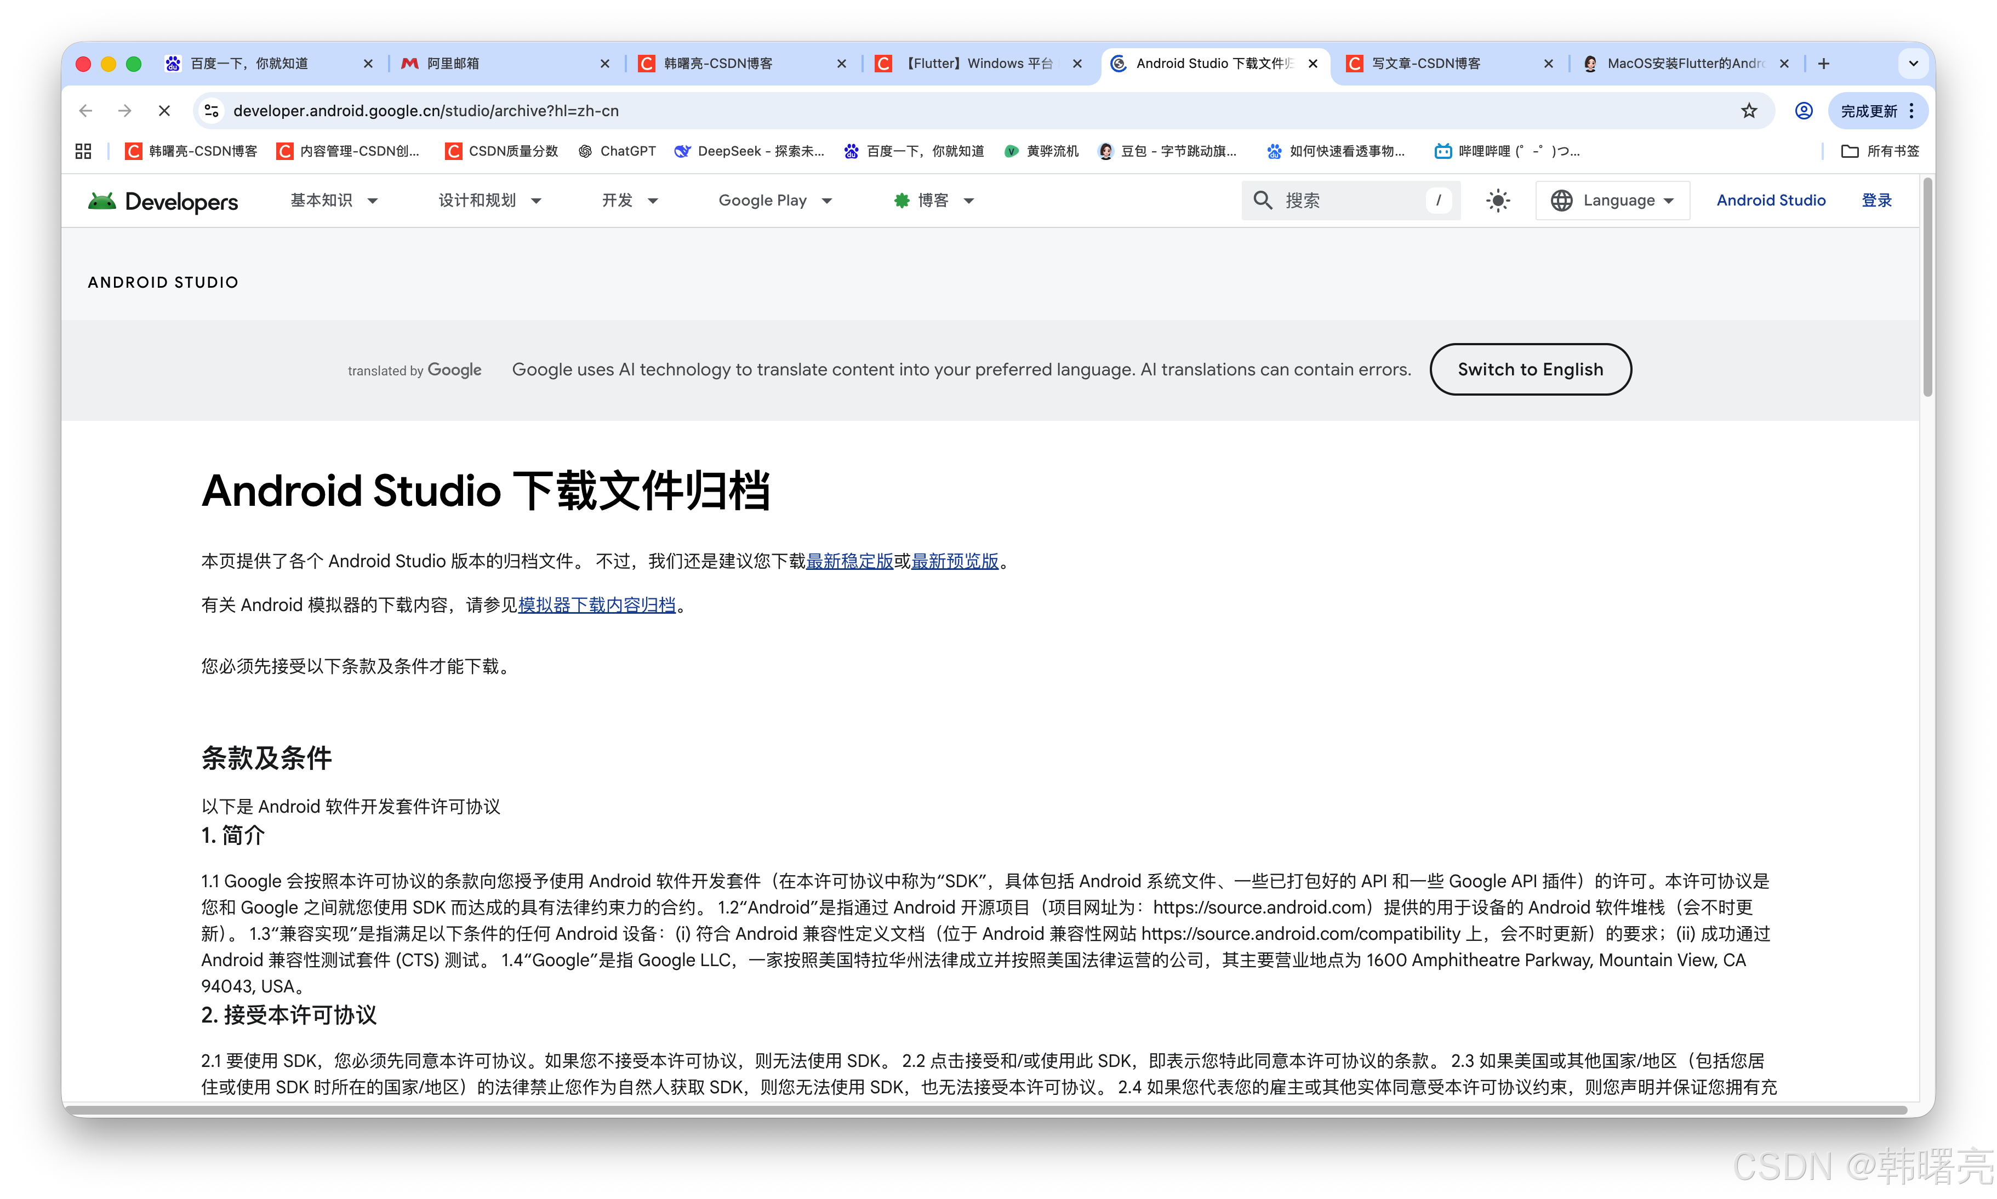Open the apps grid in bookmarks bar

[x=83, y=151]
